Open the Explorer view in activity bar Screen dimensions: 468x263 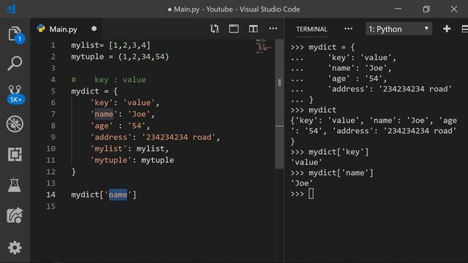[x=15, y=34]
